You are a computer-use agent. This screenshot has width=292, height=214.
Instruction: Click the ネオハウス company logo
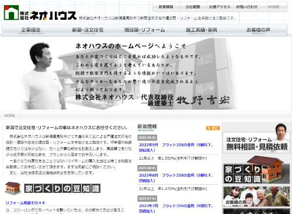click(40, 13)
